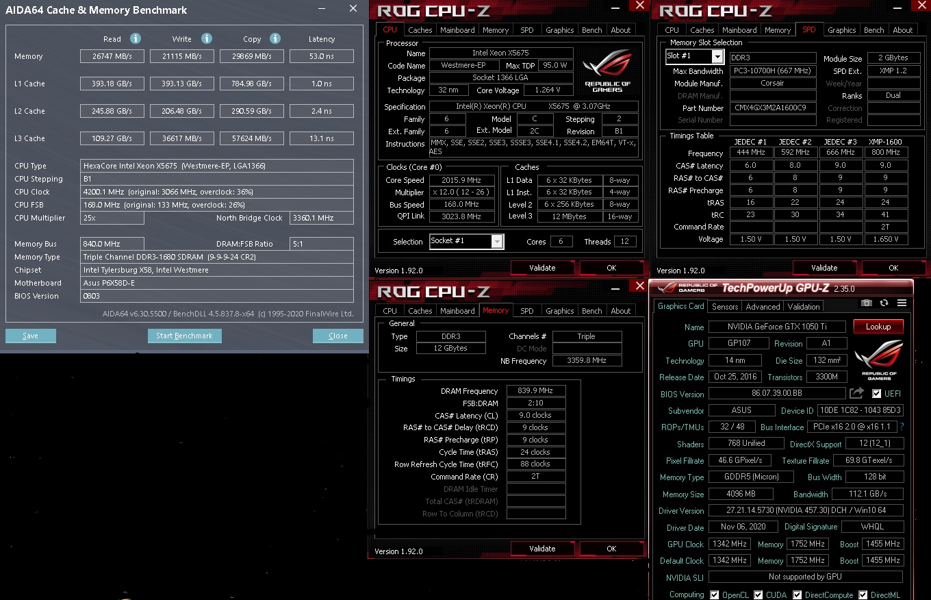Click the Bus Interface question mark icon

pyautogui.click(x=902, y=427)
